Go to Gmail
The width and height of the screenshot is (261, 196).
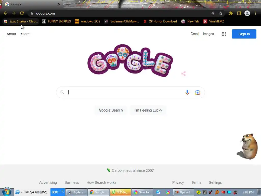click(x=195, y=34)
